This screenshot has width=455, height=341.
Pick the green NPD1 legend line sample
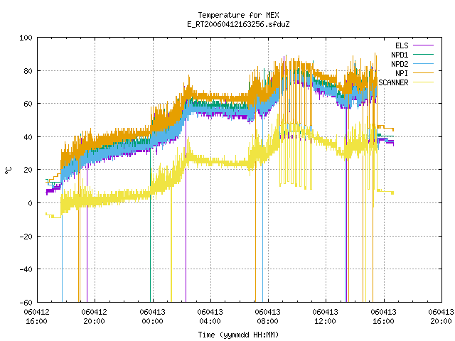[423, 54]
